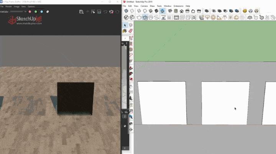Click the Render Interactive teapot icon
The width and height of the screenshot is (276, 154).
pos(145,17)
